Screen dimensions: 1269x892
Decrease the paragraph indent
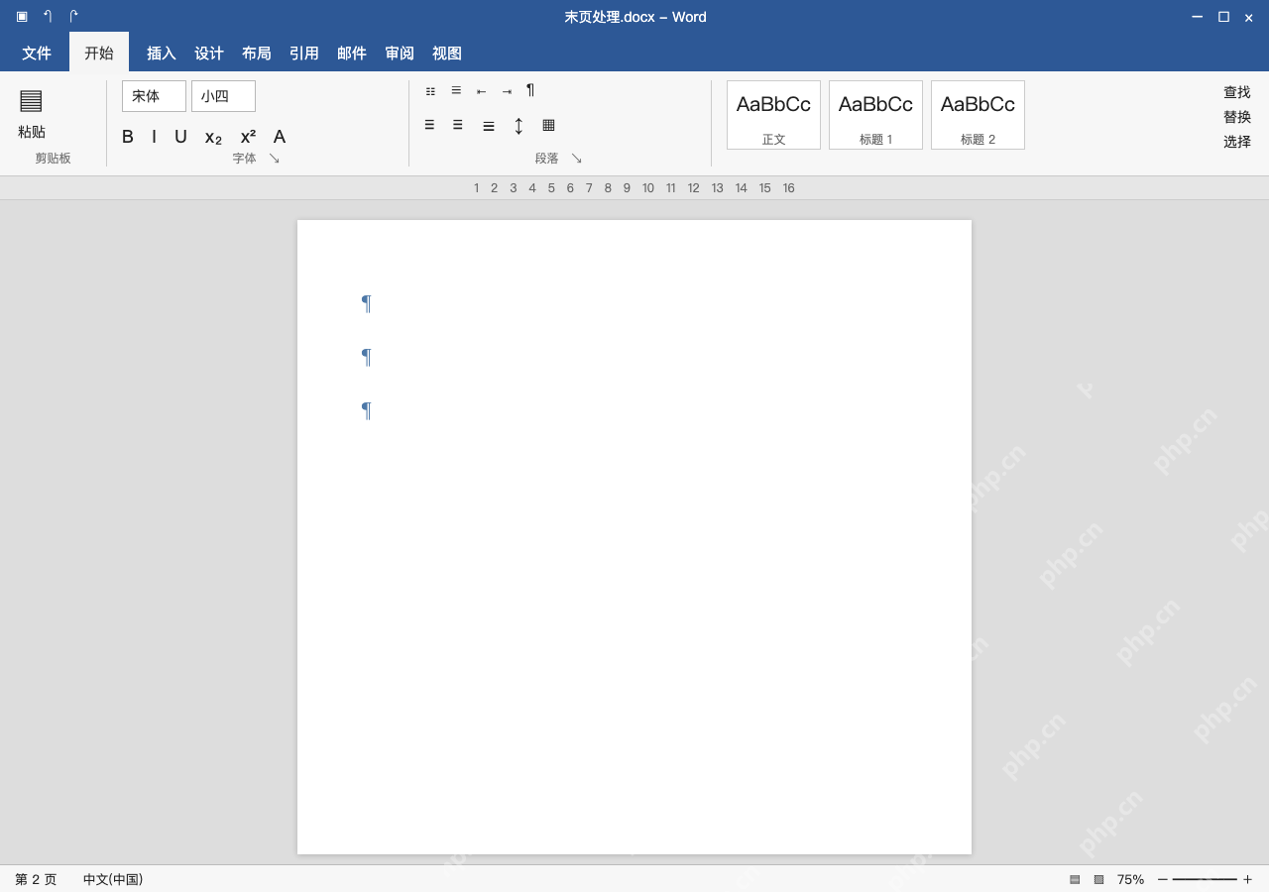tap(481, 91)
